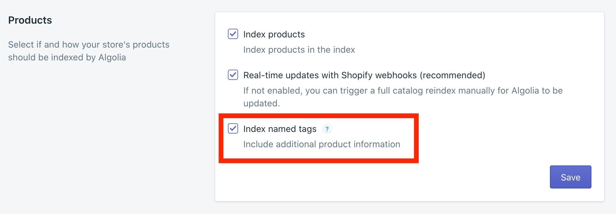
Task: Click the Algolia indexing description text
Action: point(88,51)
